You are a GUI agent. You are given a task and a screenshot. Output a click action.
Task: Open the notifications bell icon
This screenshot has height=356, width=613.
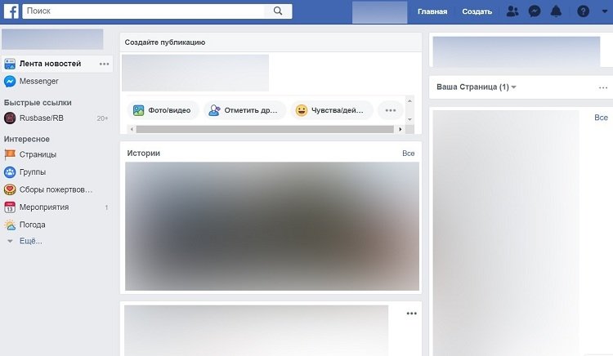pyautogui.click(x=556, y=11)
